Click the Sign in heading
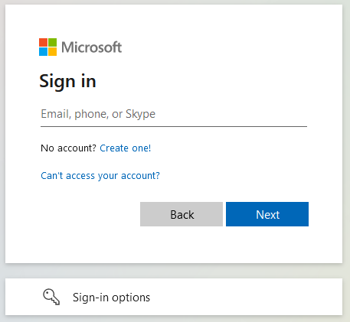The image size is (350, 322). pos(67,81)
